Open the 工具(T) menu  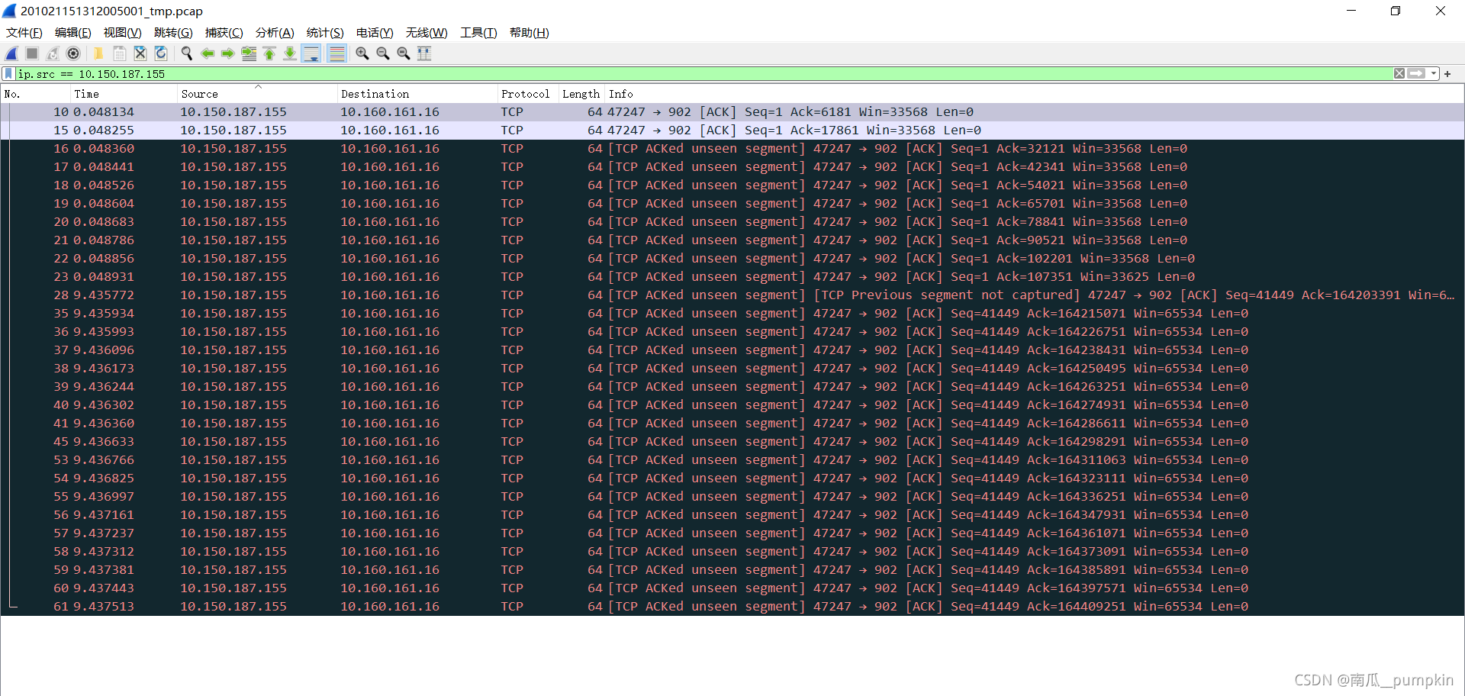(478, 33)
